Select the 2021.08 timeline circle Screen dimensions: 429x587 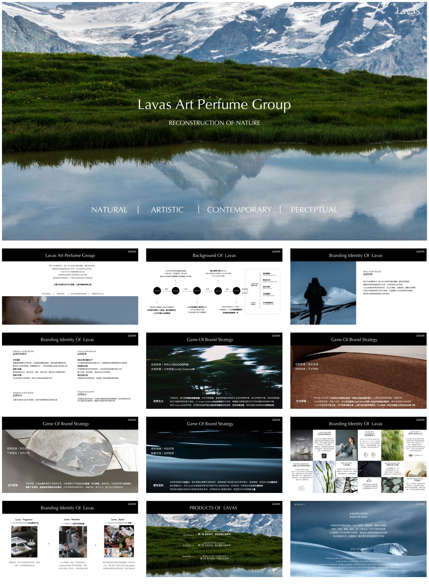[176, 291]
